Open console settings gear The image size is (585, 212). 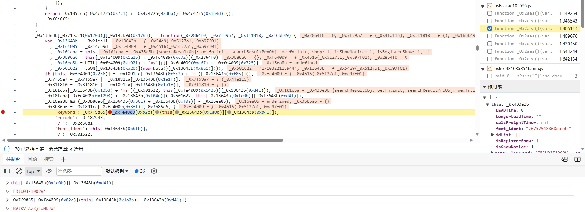click(154, 171)
